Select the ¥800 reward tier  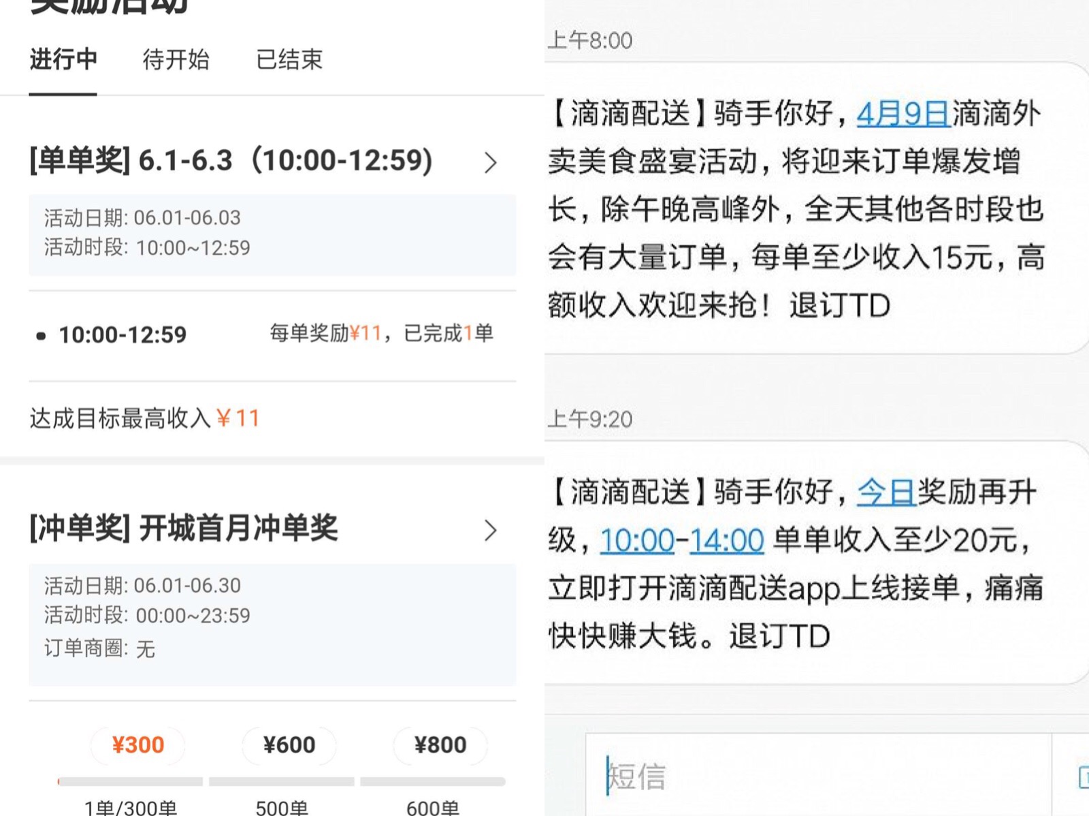pyautogui.click(x=440, y=745)
